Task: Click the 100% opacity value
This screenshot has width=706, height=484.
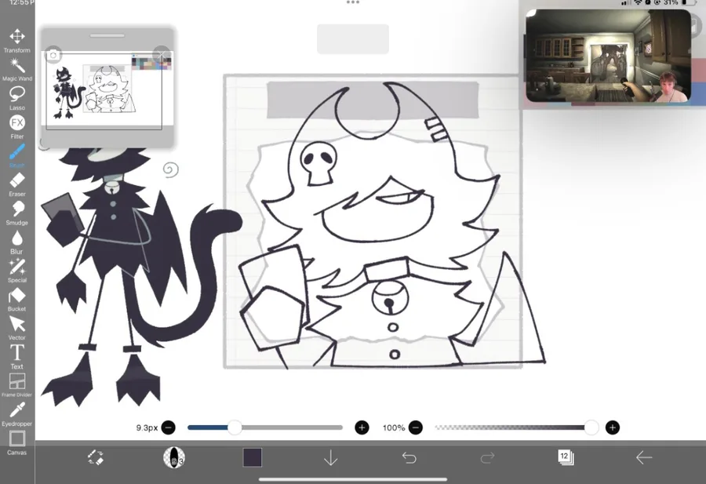Action: click(394, 428)
